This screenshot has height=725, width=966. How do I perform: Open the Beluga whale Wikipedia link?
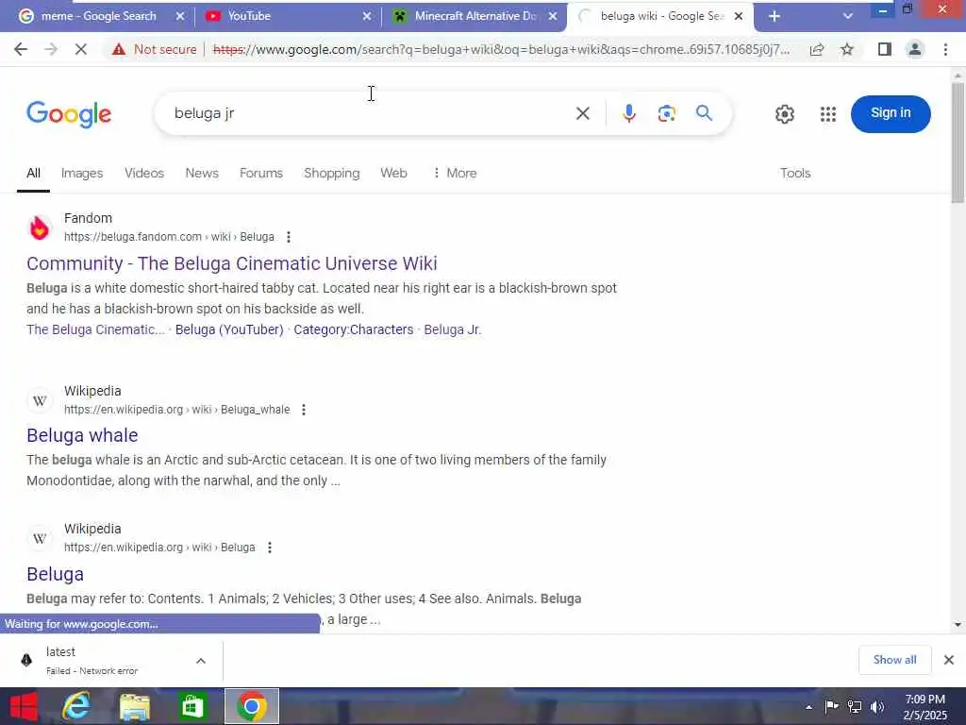[x=82, y=435]
